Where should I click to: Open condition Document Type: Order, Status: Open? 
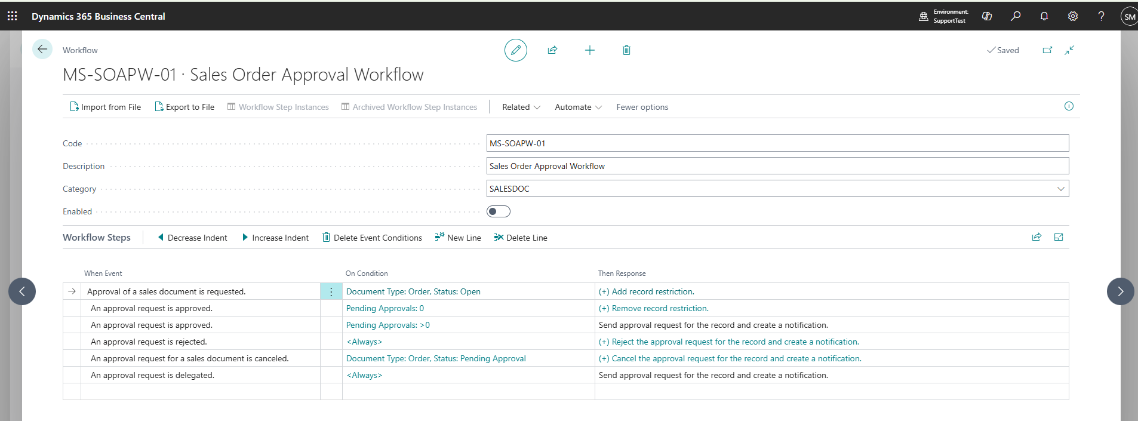(x=413, y=291)
